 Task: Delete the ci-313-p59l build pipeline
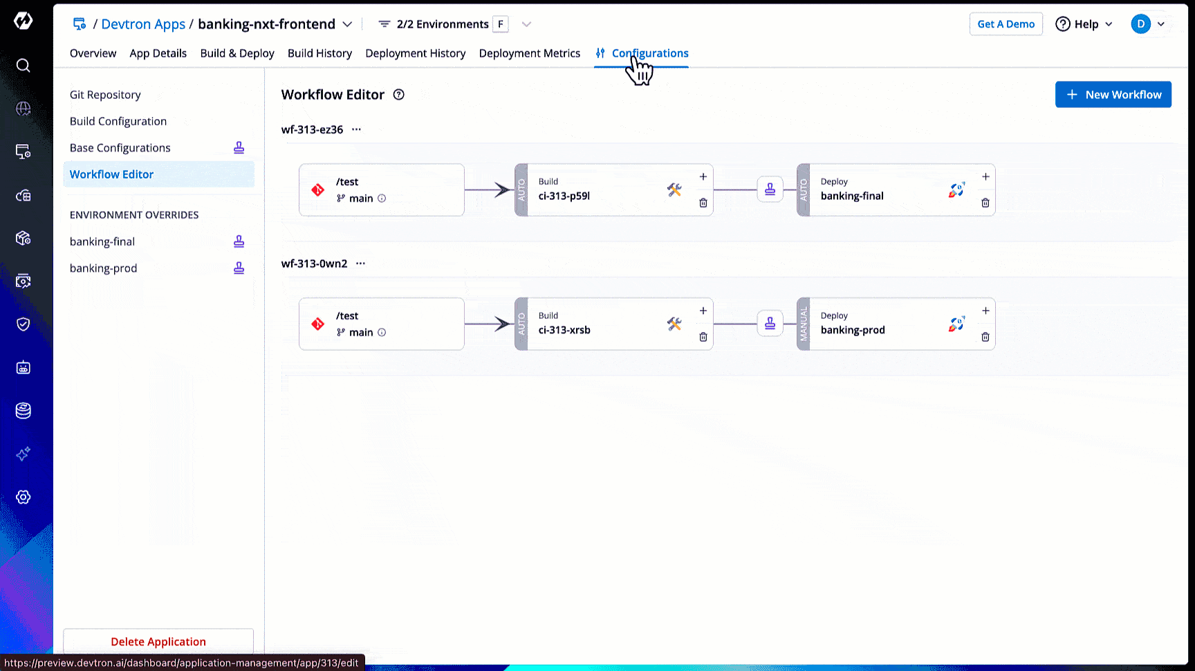[703, 203]
